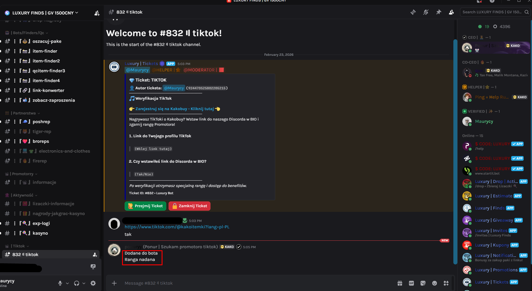Viewport: 532px width, 291px height.
Task: Click the create invite icon next to server name
Action: coord(97,13)
